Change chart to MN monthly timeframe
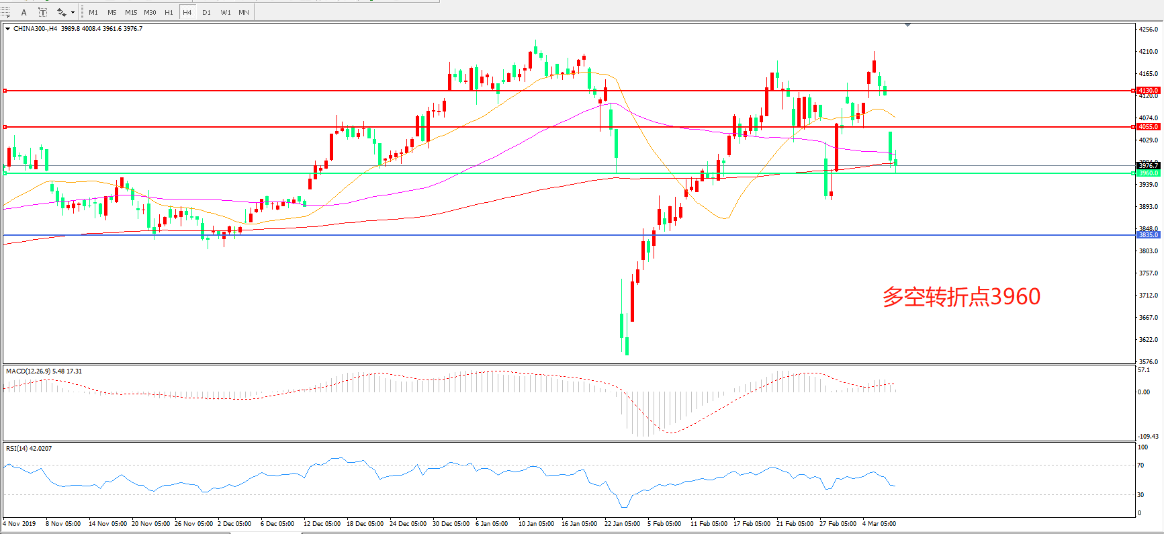The height and width of the screenshot is (534, 1164). pos(244,12)
